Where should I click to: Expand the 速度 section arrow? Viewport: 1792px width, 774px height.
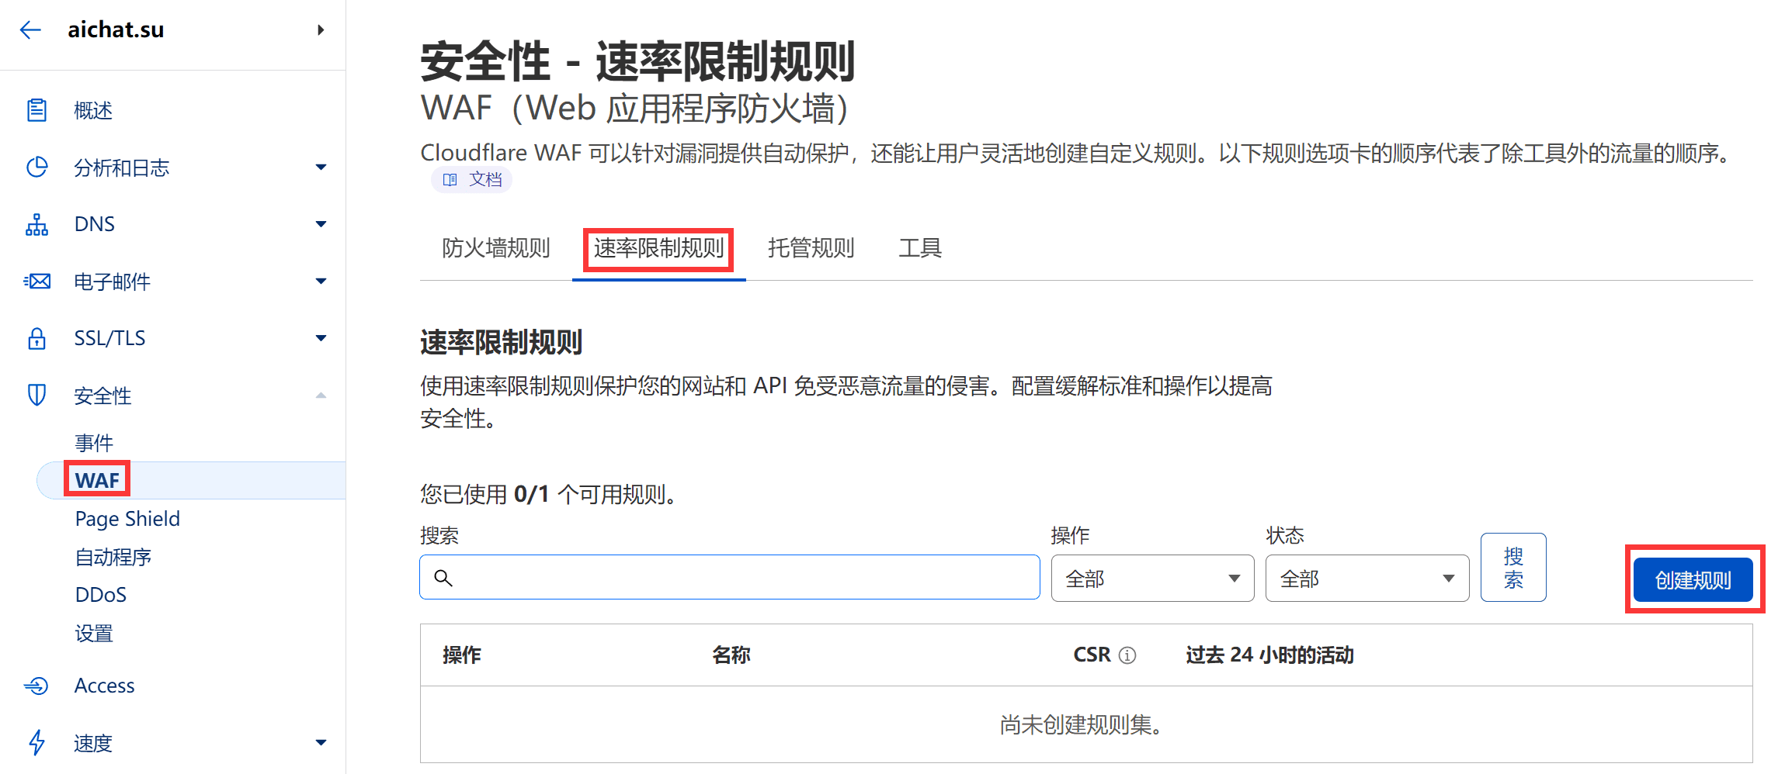tap(321, 743)
